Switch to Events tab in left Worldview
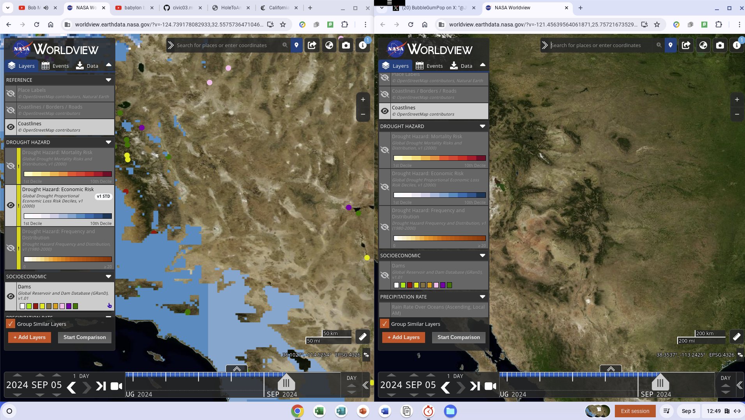The height and width of the screenshot is (420, 745). pyautogui.click(x=55, y=66)
